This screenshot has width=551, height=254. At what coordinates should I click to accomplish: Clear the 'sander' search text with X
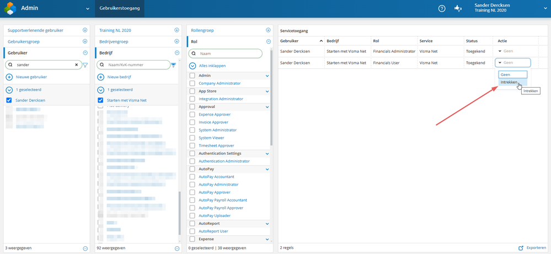77,64
